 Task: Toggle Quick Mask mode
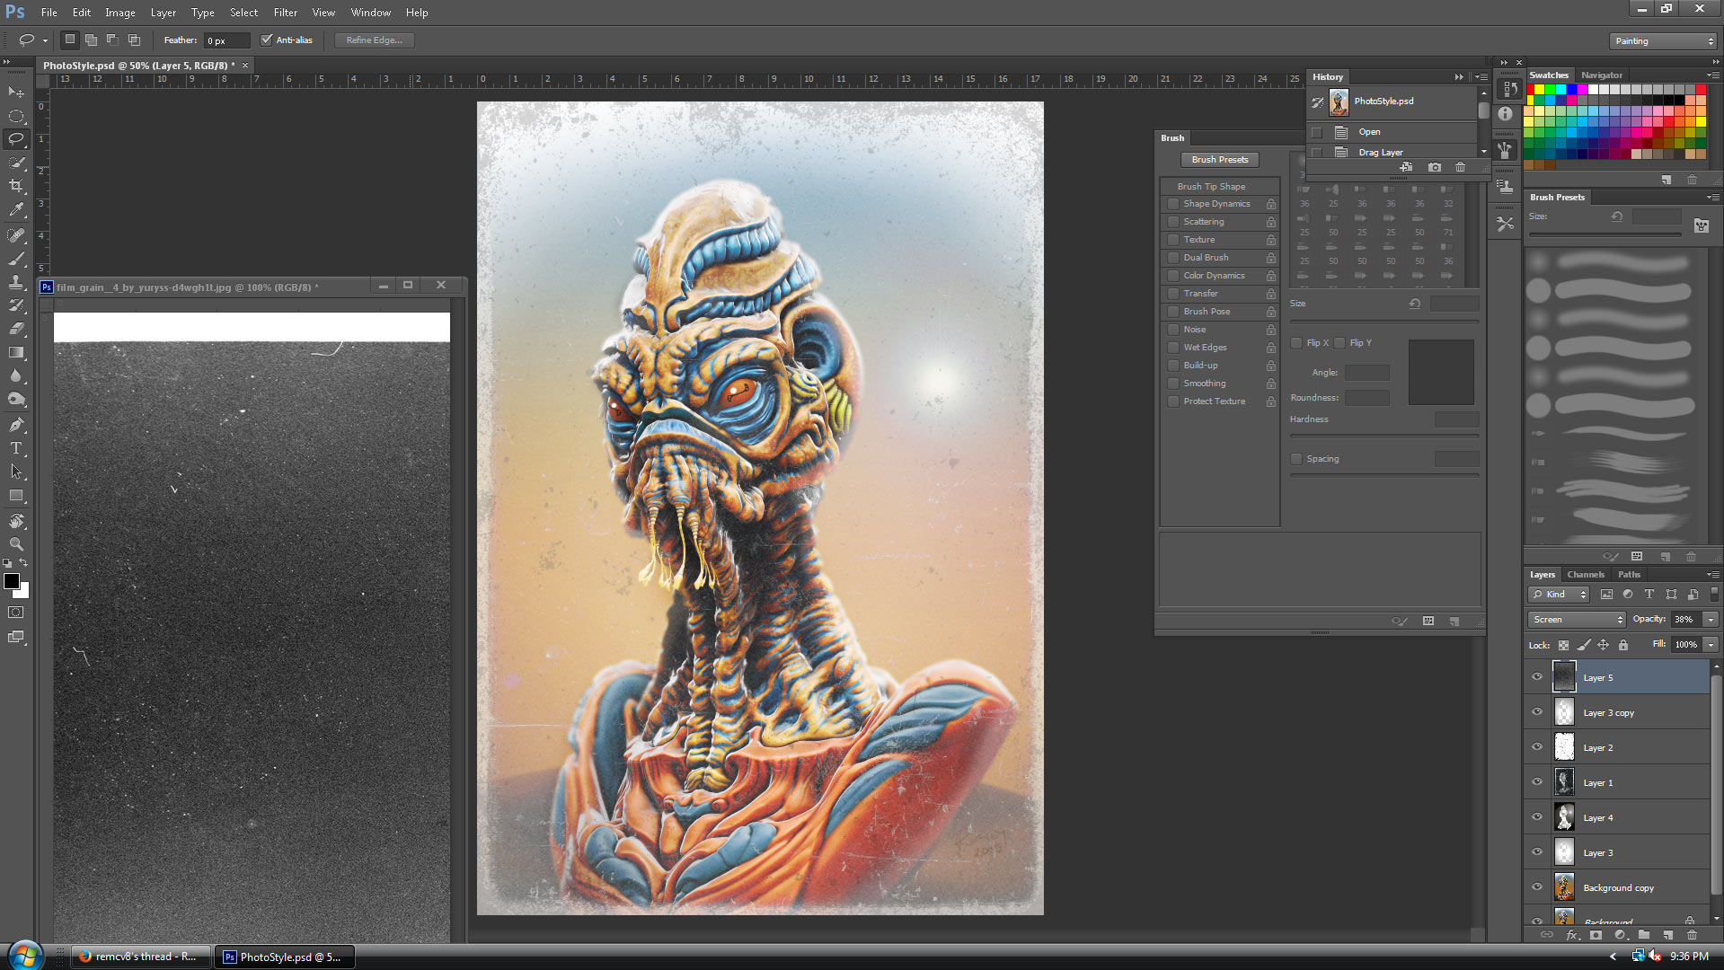(16, 613)
